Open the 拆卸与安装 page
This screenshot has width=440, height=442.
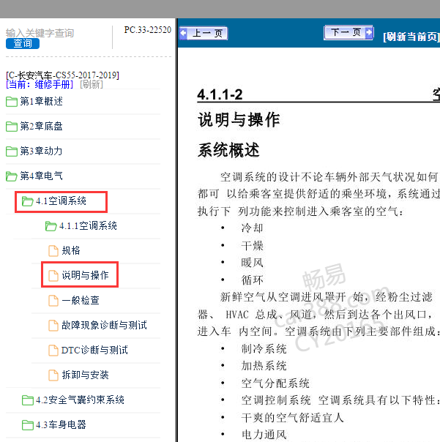coord(85,375)
